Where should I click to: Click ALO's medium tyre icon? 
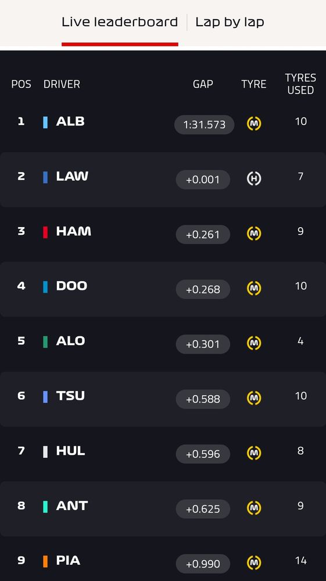tap(254, 343)
